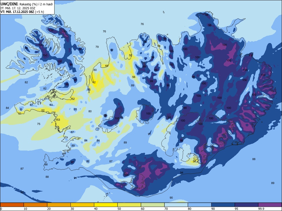282x211 pixels.
Task: Click the 'VT: Mið. 17.12.2025 08Z (+5 h)' line
Action: point(22,12)
